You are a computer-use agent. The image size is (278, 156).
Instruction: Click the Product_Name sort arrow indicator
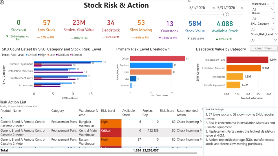point(2,118)
